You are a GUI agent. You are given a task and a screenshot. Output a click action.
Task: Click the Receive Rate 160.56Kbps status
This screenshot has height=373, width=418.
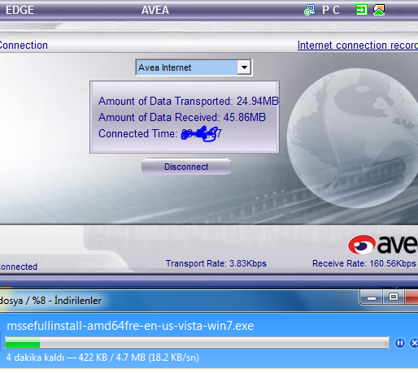[x=364, y=263]
